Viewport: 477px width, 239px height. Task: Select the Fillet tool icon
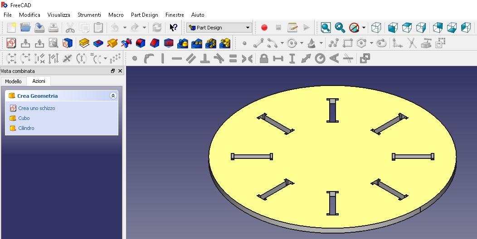click(x=140, y=43)
